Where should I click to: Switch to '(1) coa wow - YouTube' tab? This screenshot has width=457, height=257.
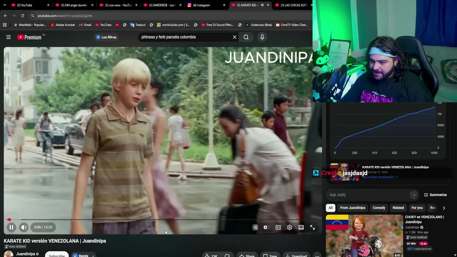click(118, 5)
